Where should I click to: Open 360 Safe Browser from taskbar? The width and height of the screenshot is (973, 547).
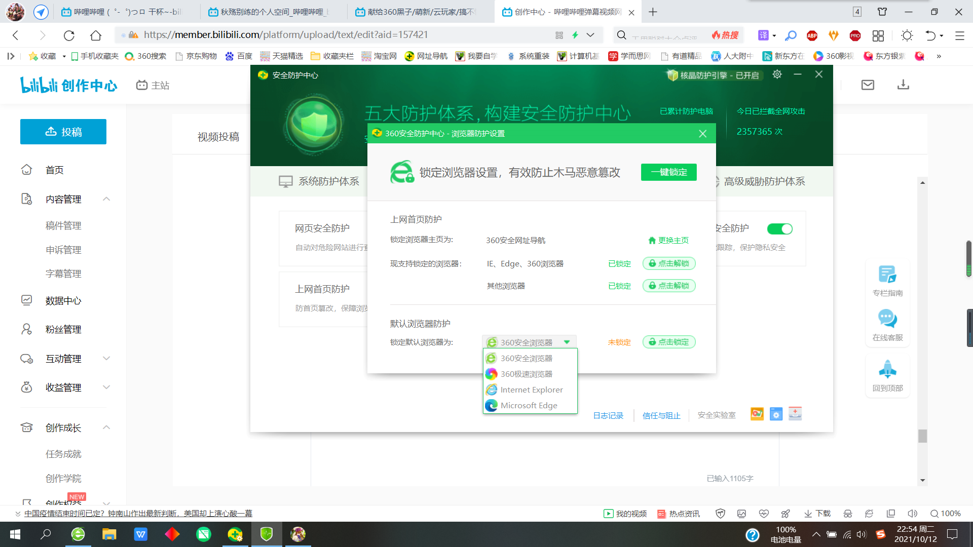78,534
